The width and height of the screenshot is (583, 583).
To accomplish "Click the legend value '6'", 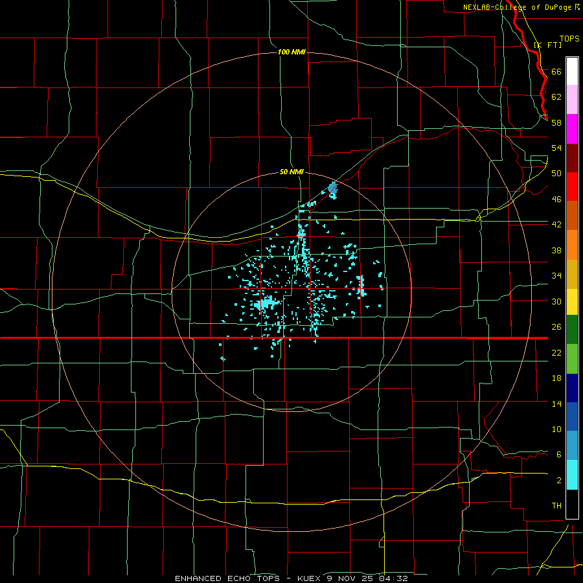I will [x=559, y=455].
